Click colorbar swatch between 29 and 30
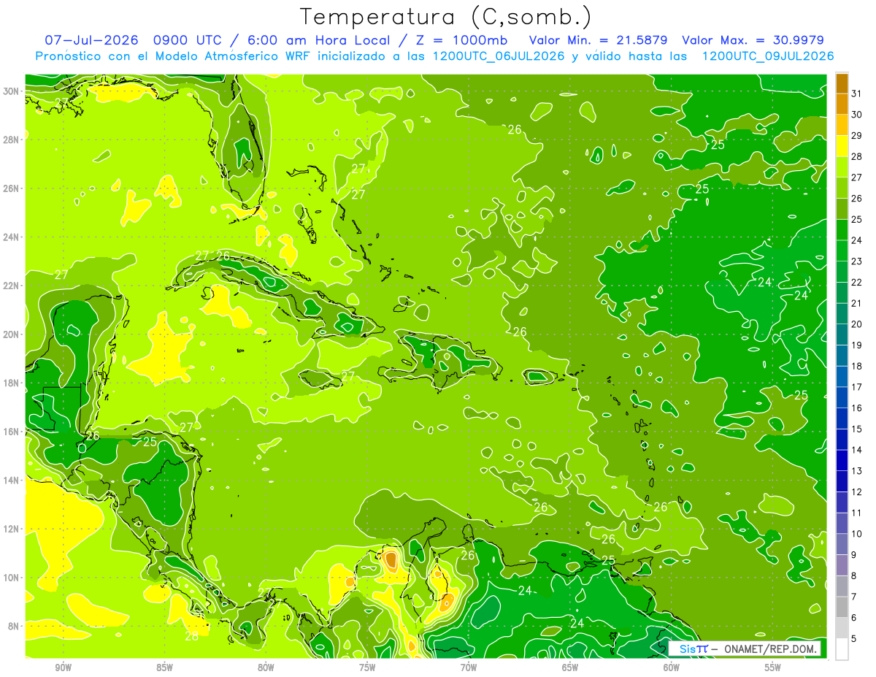876x677 pixels. click(842, 125)
